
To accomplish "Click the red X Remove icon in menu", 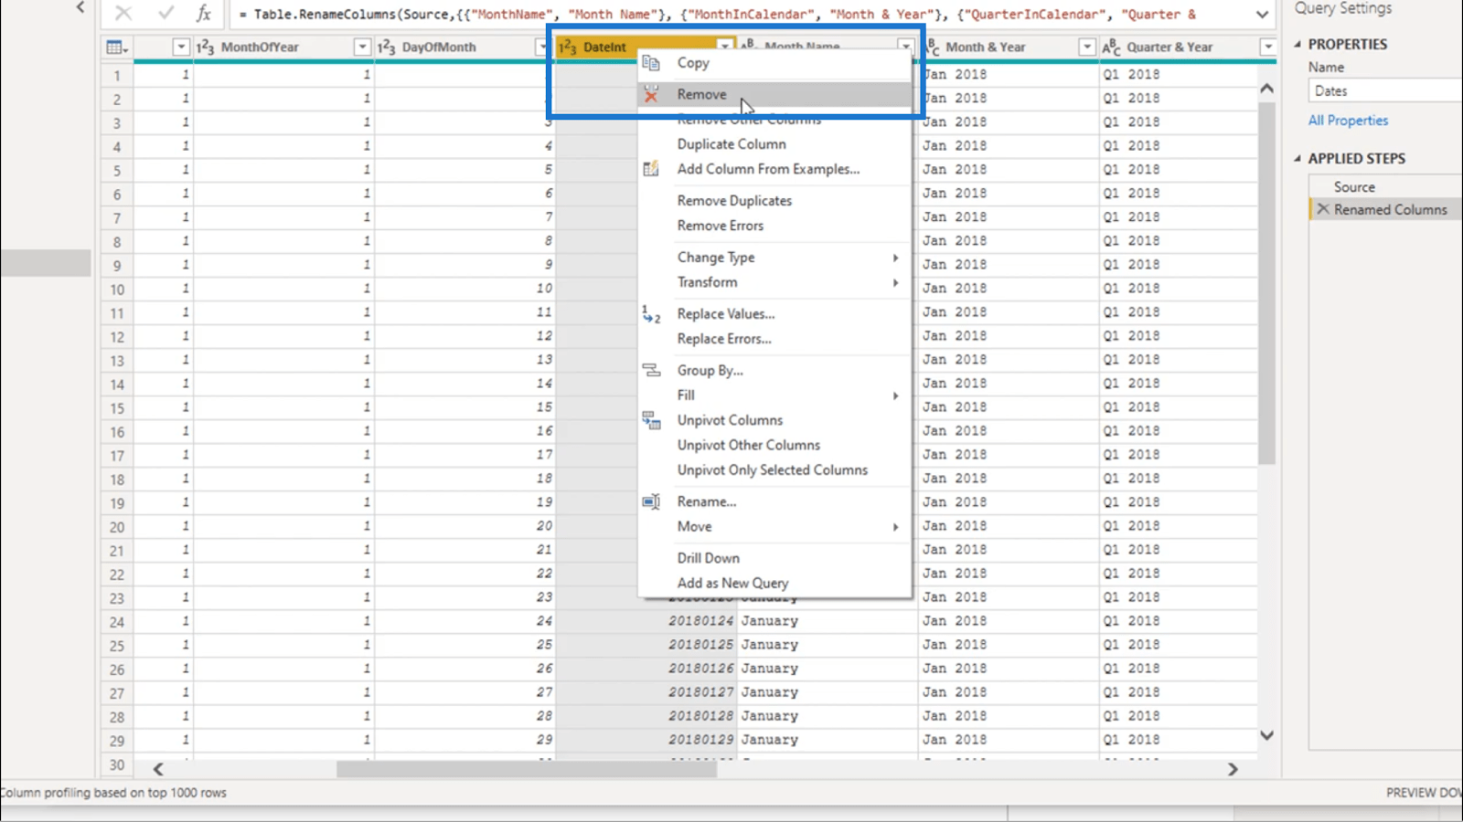I will point(651,94).
